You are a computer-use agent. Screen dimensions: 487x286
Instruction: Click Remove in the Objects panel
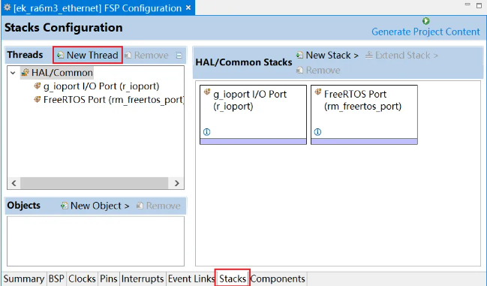tap(158, 206)
